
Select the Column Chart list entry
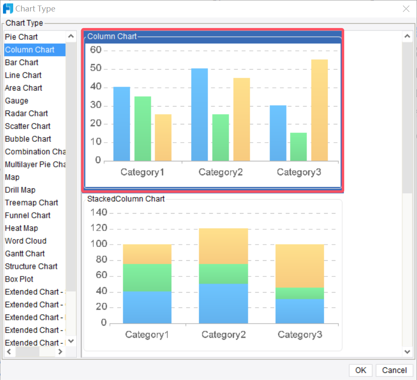pyautogui.click(x=35, y=50)
